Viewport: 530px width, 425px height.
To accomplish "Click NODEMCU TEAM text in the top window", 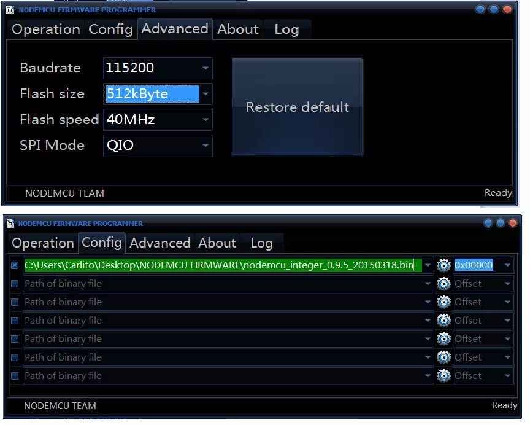I will [x=65, y=193].
